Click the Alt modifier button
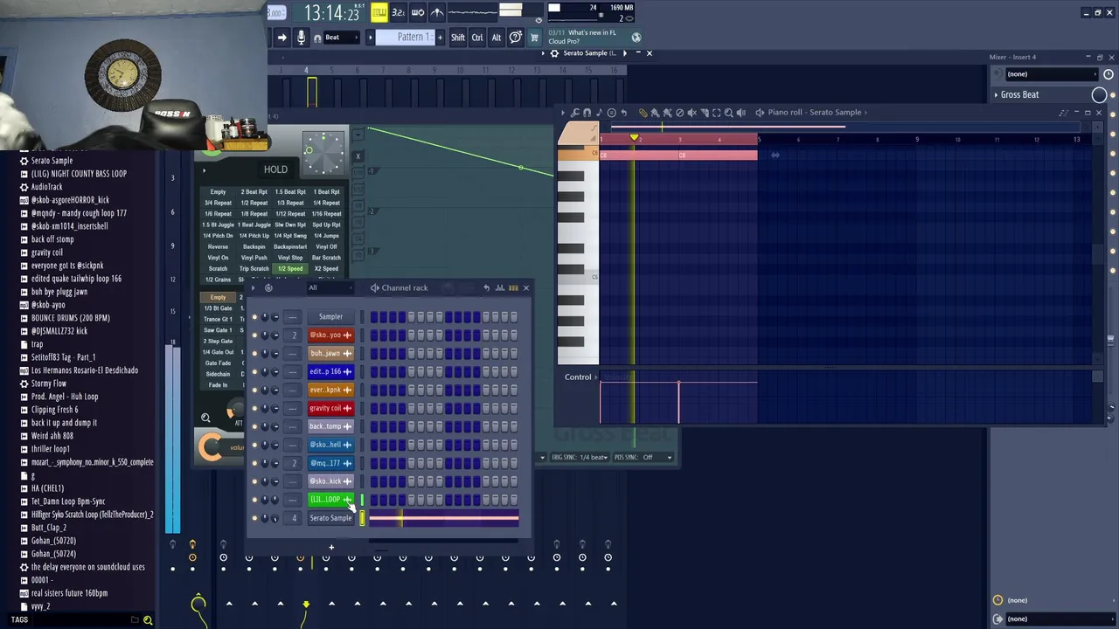Screen dimensions: 1119x629 tap(497, 38)
